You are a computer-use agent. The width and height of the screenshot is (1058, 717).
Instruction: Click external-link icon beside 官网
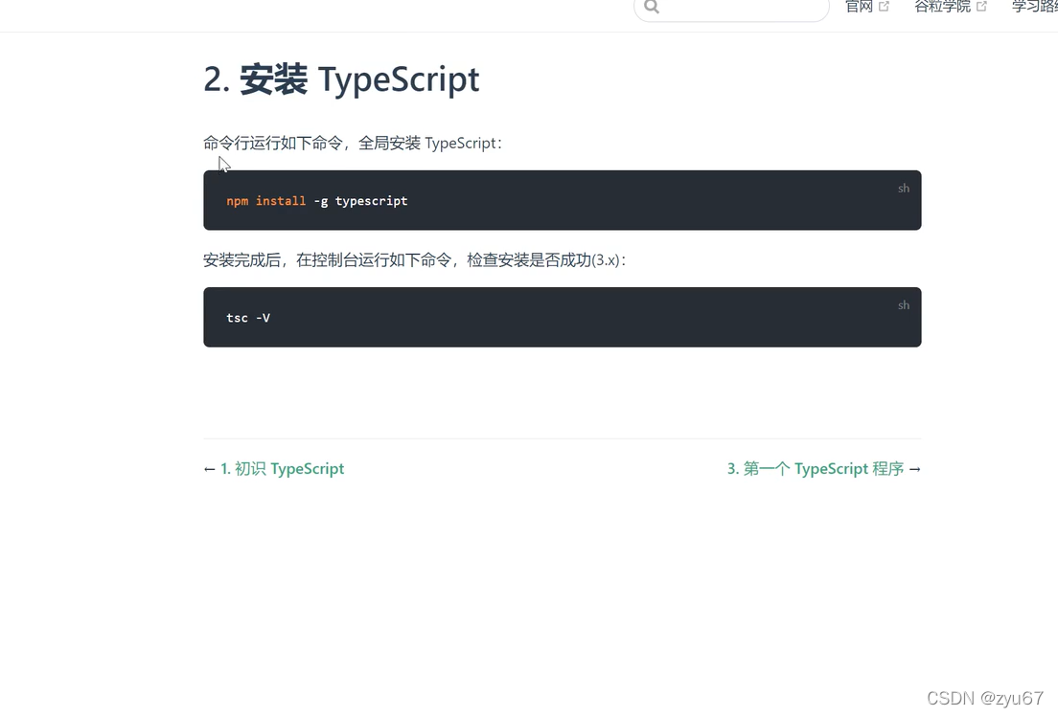[884, 7]
